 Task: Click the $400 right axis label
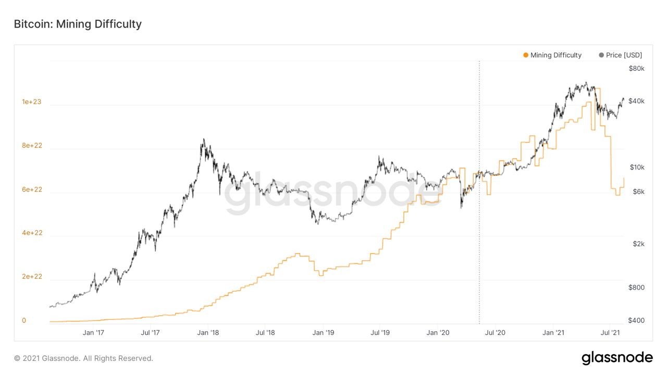coord(637,320)
